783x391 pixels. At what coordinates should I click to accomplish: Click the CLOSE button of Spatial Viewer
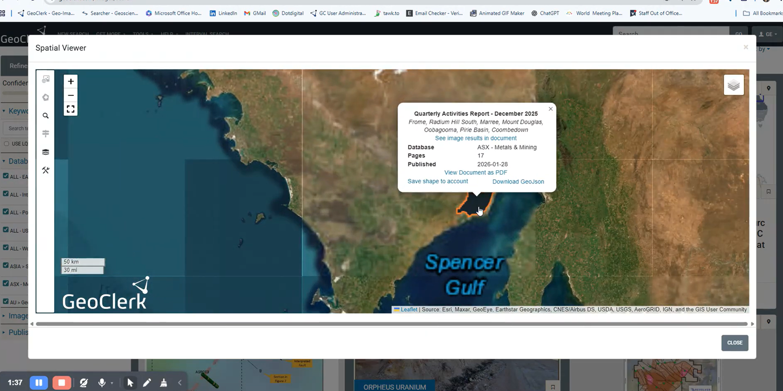click(735, 343)
